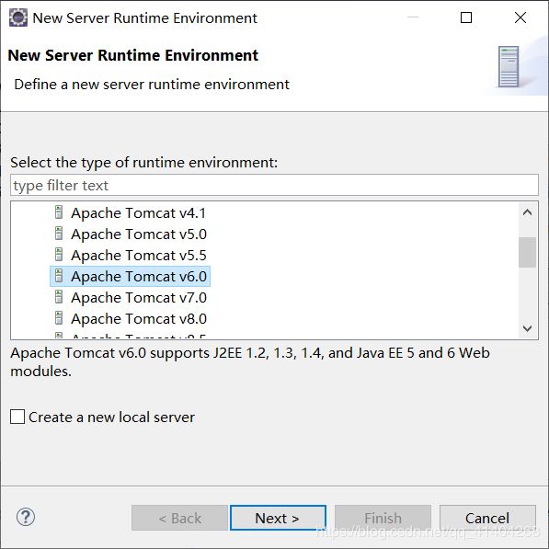Select Apache Tomcat v8.0 runtime entry
Screen dimensions: 549x549
[x=139, y=318]
